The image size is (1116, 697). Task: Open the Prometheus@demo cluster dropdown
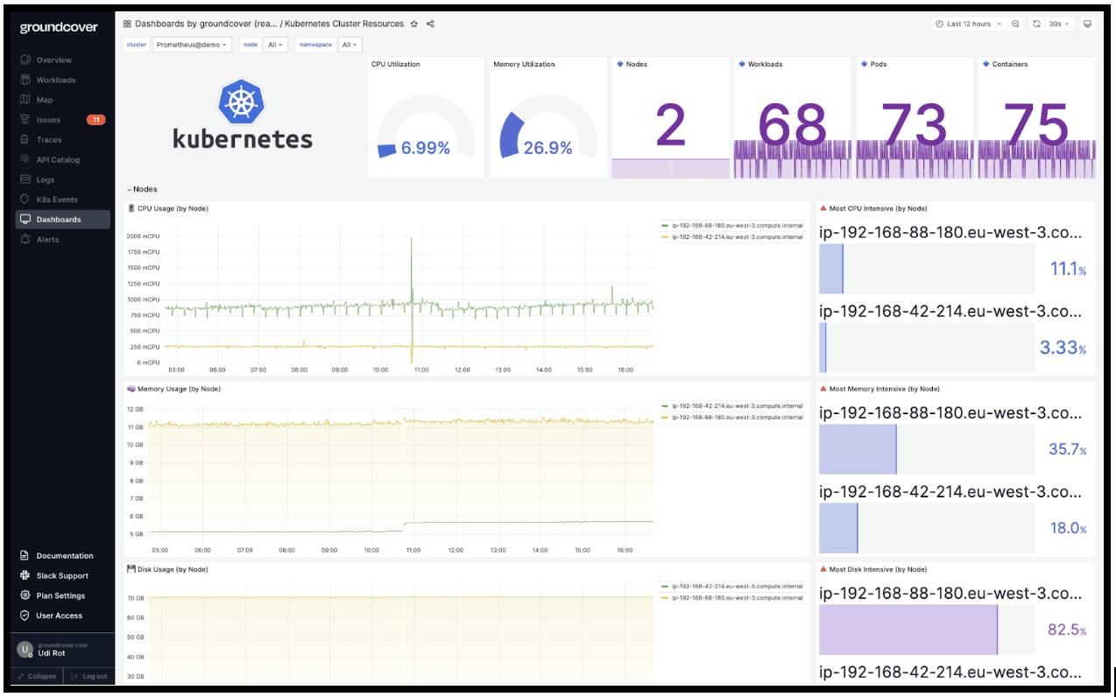click(x=192, y=44)
